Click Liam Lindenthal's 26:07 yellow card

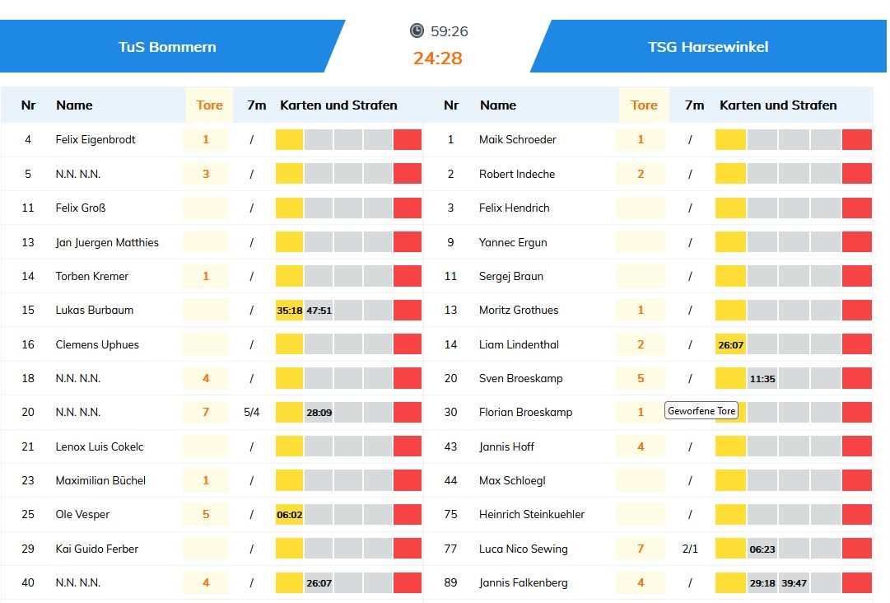coord(730,345)
